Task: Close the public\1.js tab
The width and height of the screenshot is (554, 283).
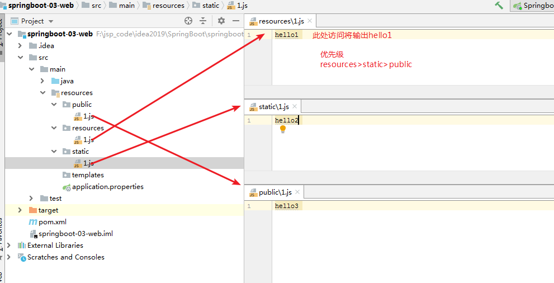Action: pos(297,192)
